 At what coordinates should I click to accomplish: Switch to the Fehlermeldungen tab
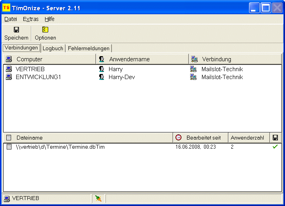click(x=89, y=48)
